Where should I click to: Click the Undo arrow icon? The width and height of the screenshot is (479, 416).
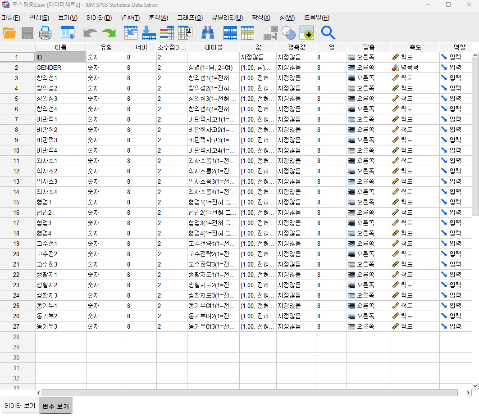pos(90,33)
